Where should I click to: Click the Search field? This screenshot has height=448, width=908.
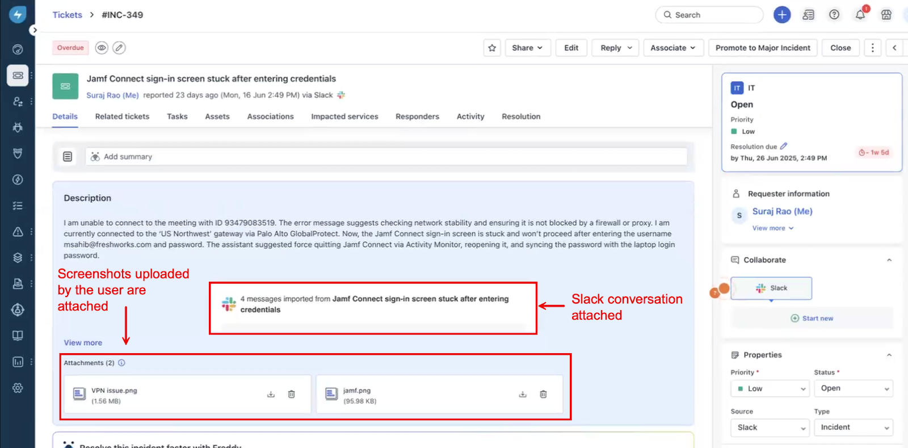click(709, 15)
